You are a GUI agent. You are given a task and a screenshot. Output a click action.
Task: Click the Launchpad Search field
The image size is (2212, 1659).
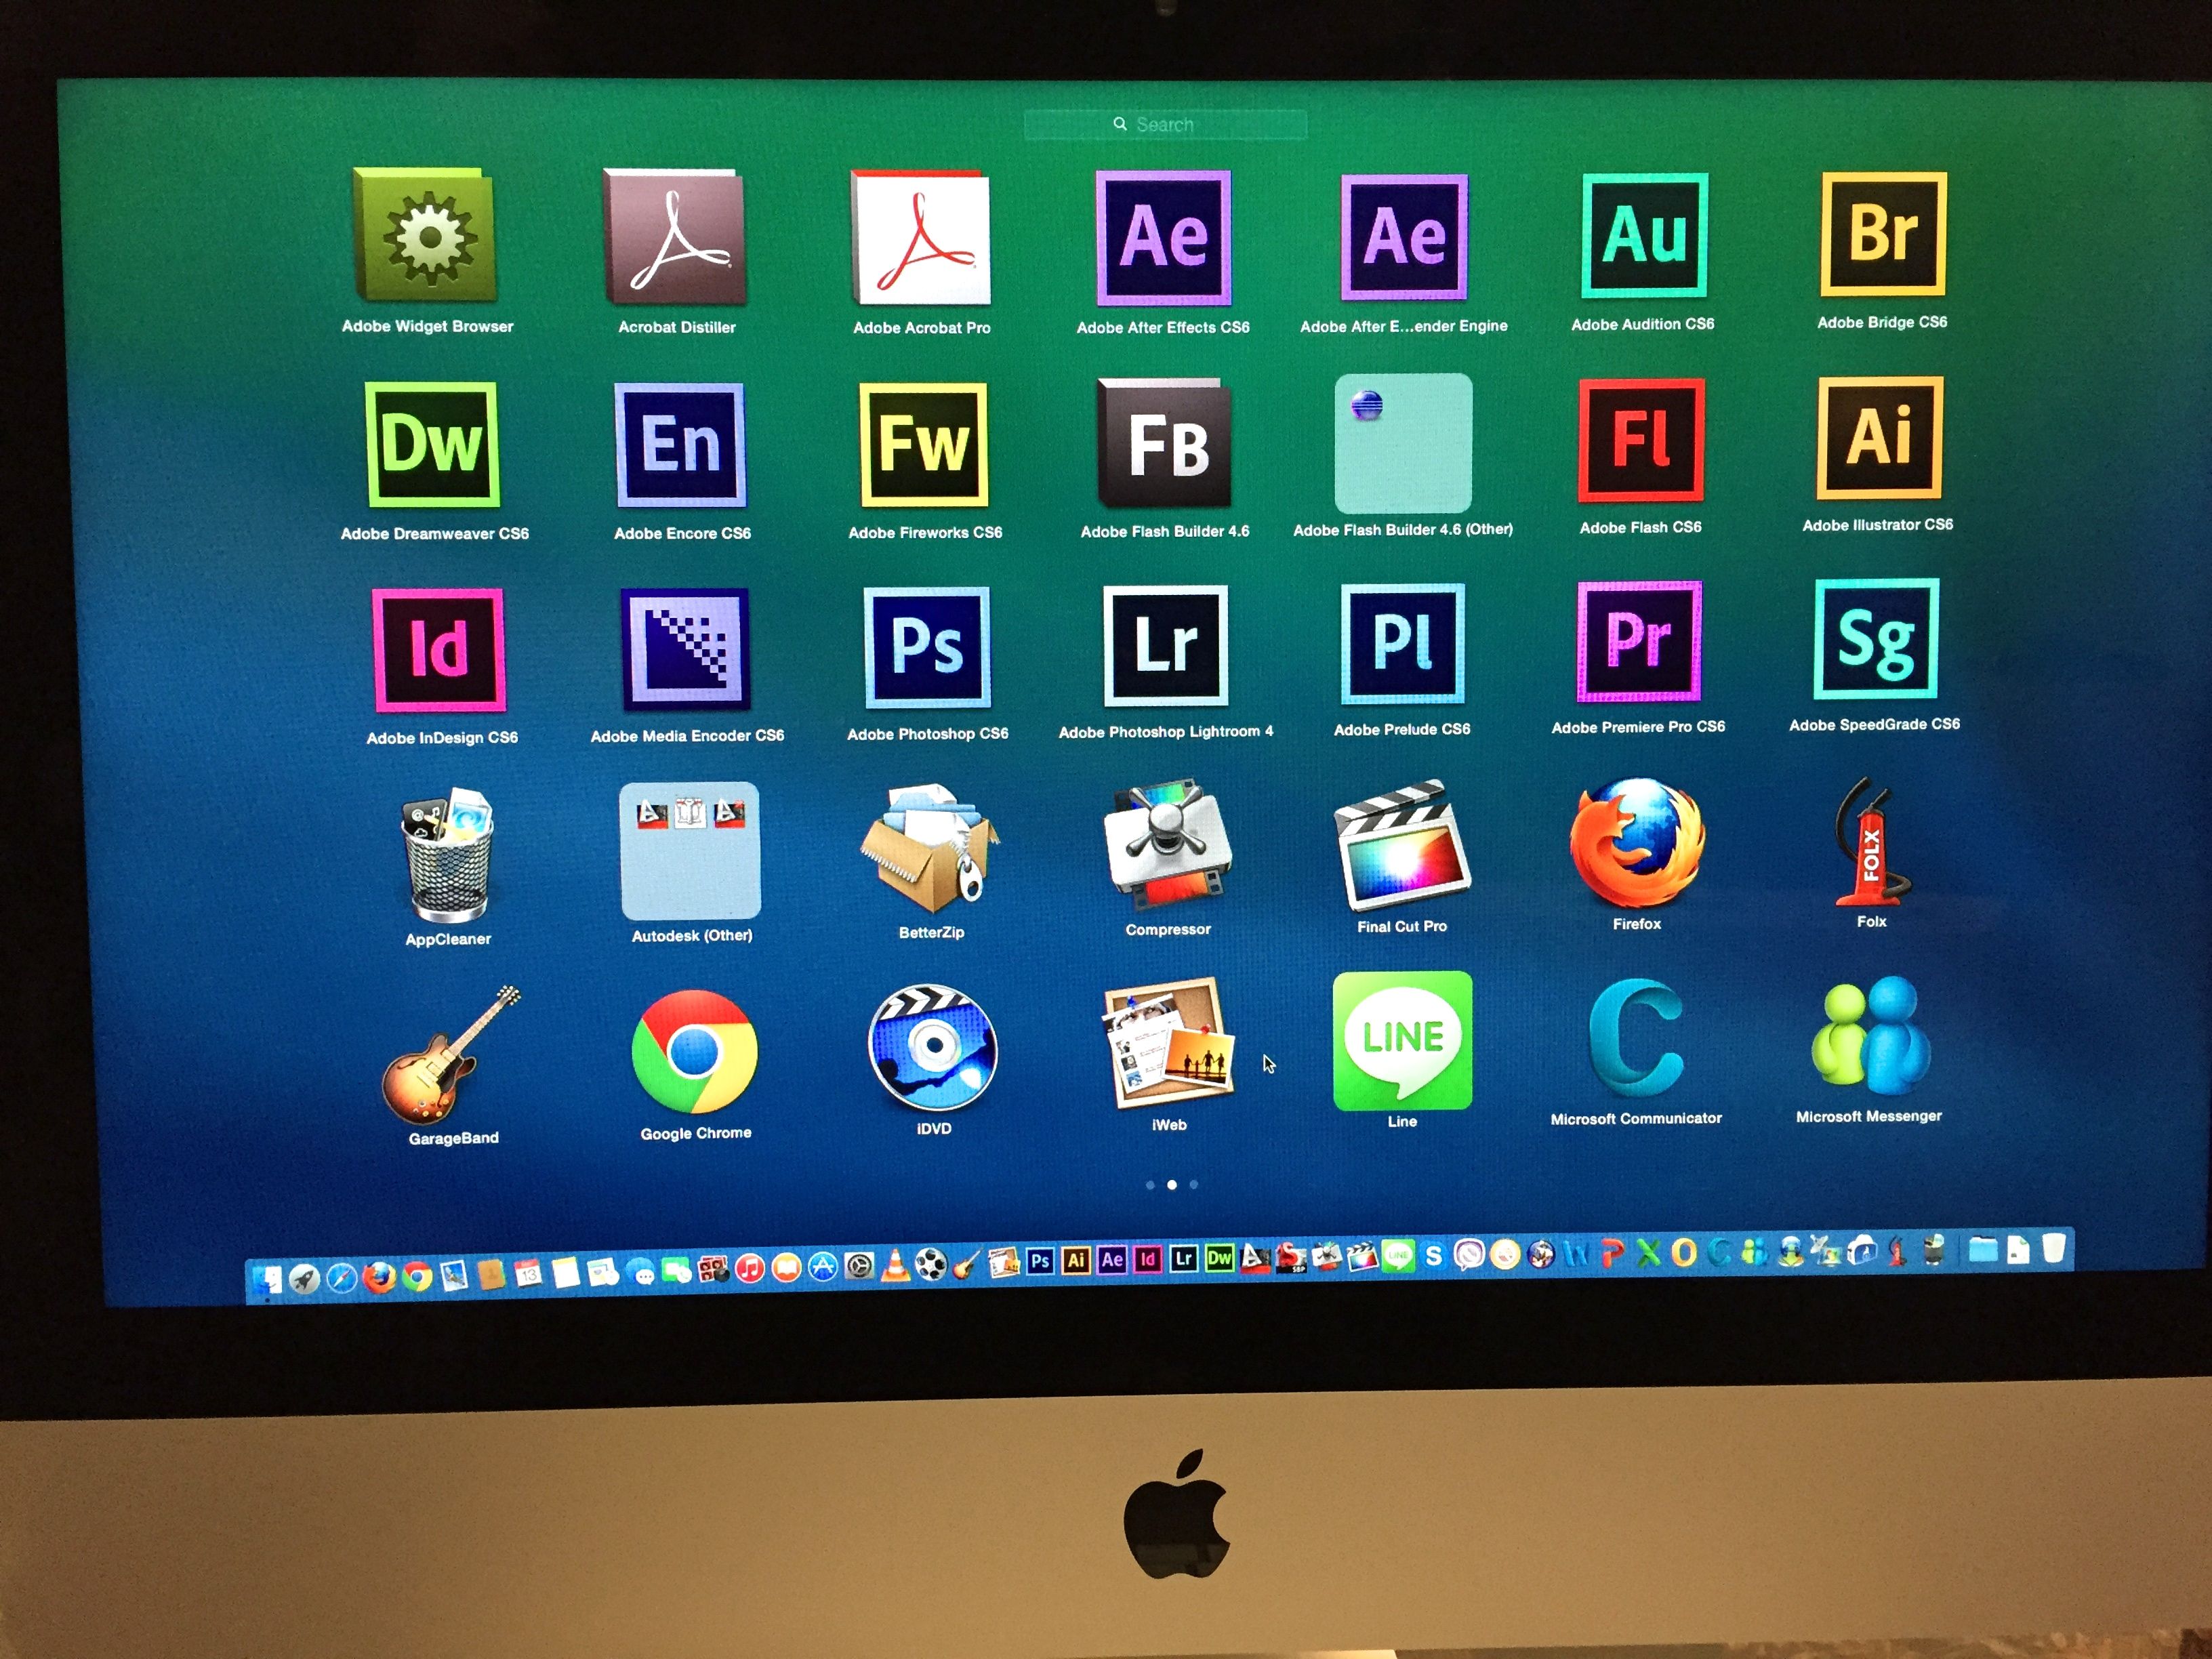(1165, 125)
